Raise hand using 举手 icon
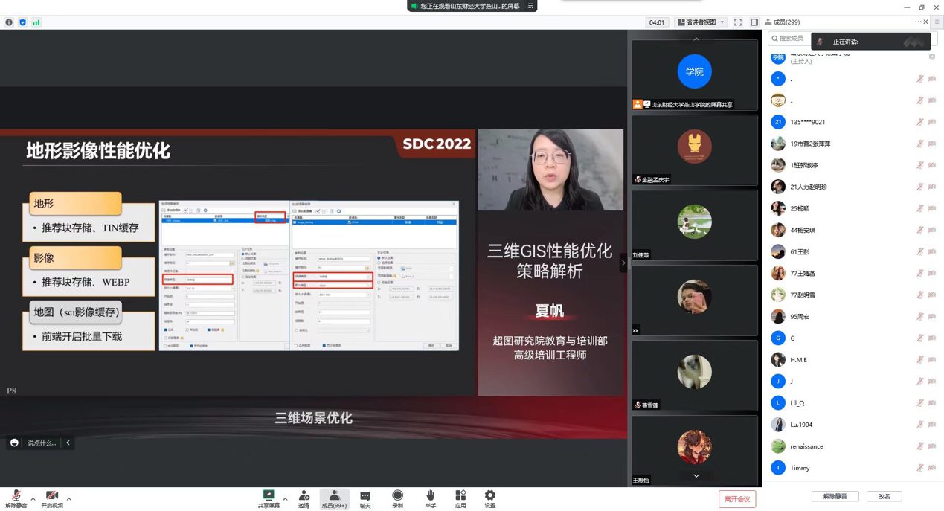 [x=430, y=498]
